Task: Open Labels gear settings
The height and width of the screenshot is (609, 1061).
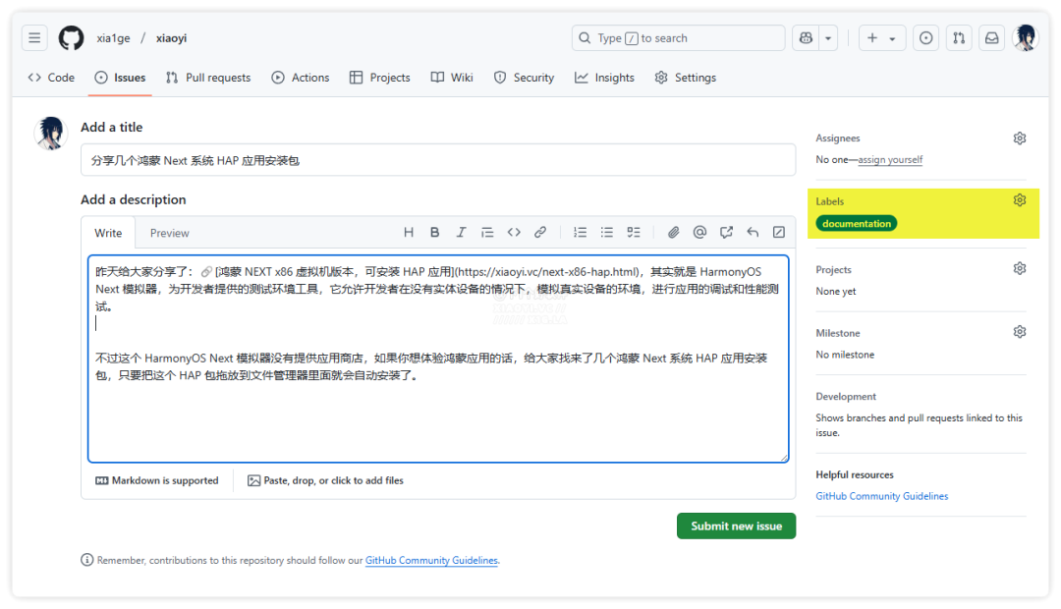Action: 1020,200
